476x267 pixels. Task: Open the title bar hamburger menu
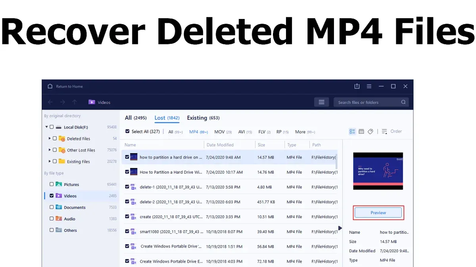pos(369,86)
